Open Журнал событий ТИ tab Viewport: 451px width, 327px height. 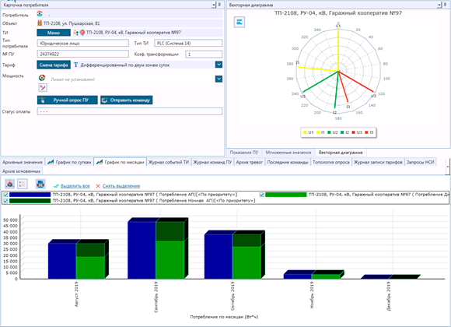pyautogui.click(x=169, y=162)
